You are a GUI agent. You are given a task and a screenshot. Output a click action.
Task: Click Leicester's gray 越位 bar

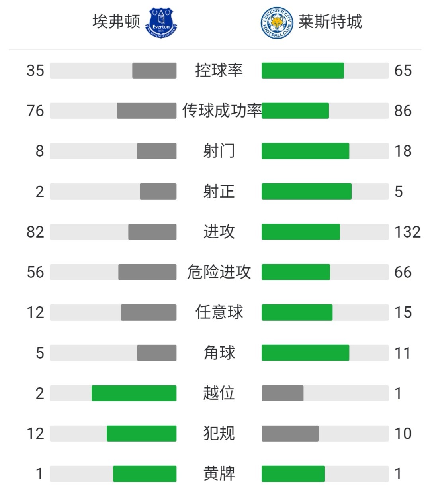tap(282, 393)
